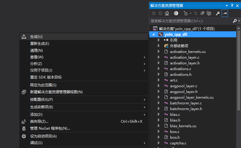
Task: Click the Solution Explorer search field
Action: point(191,21)
